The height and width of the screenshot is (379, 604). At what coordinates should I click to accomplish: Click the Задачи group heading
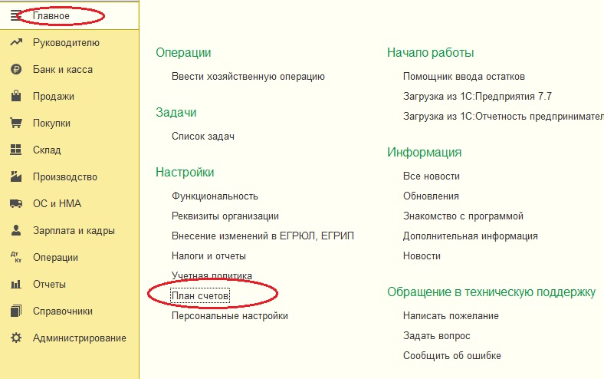(176, 113)
